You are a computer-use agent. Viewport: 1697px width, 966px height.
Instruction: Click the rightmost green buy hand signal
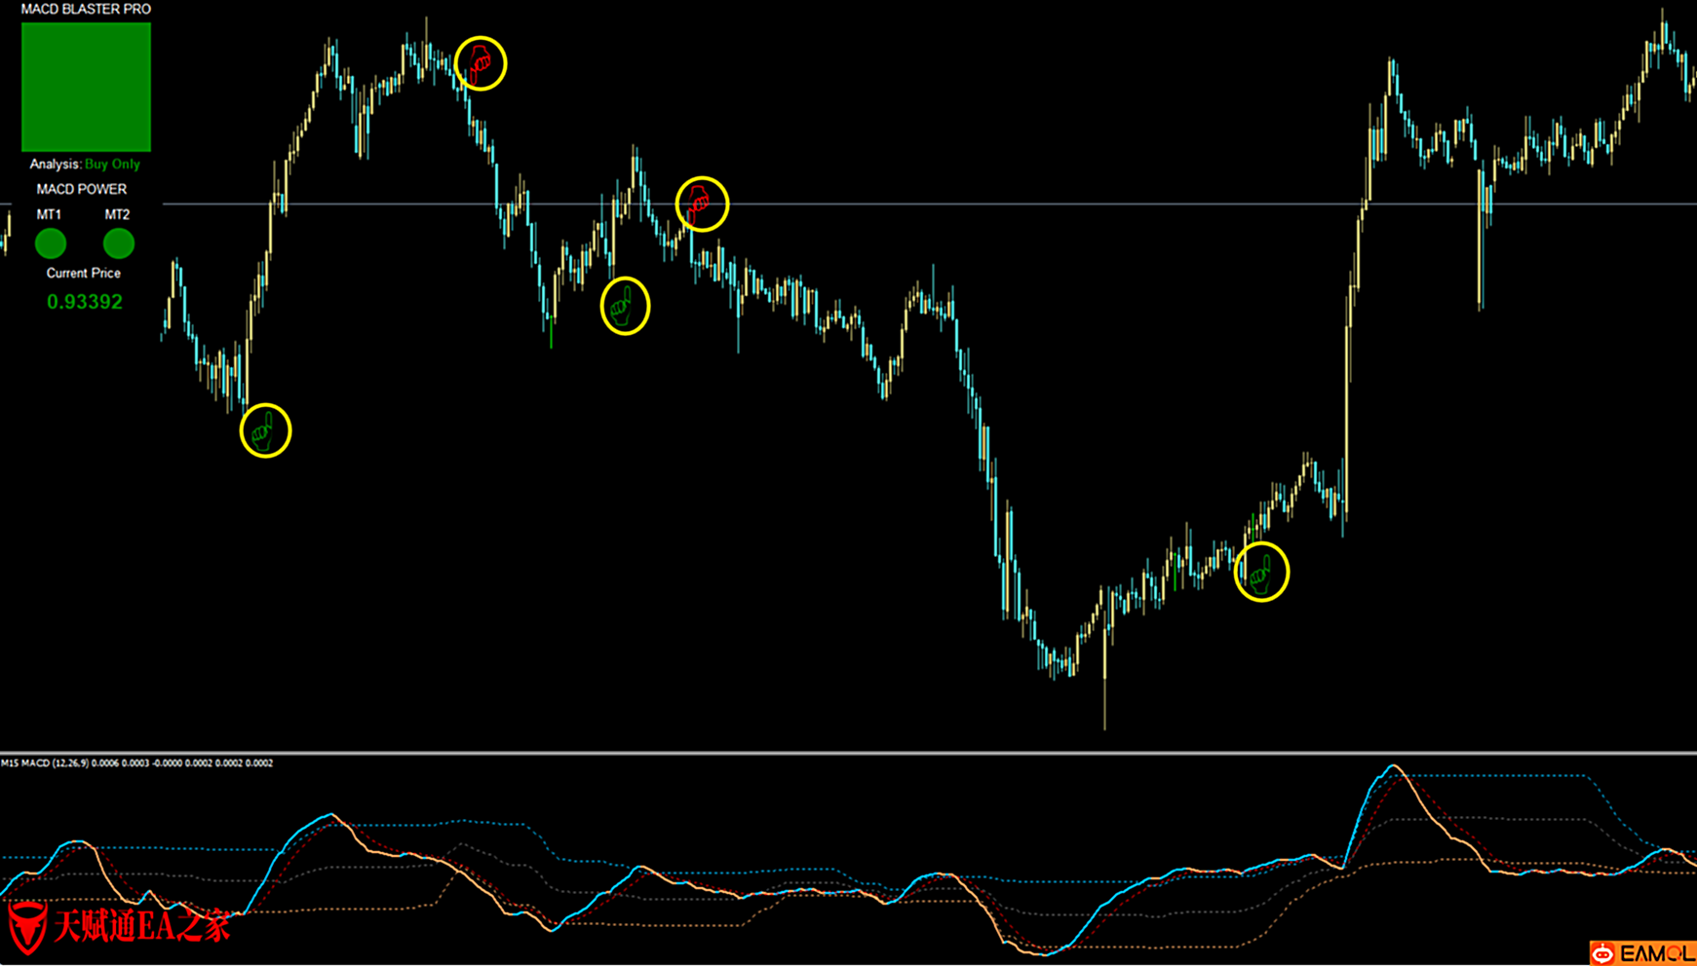[1261, 573]
